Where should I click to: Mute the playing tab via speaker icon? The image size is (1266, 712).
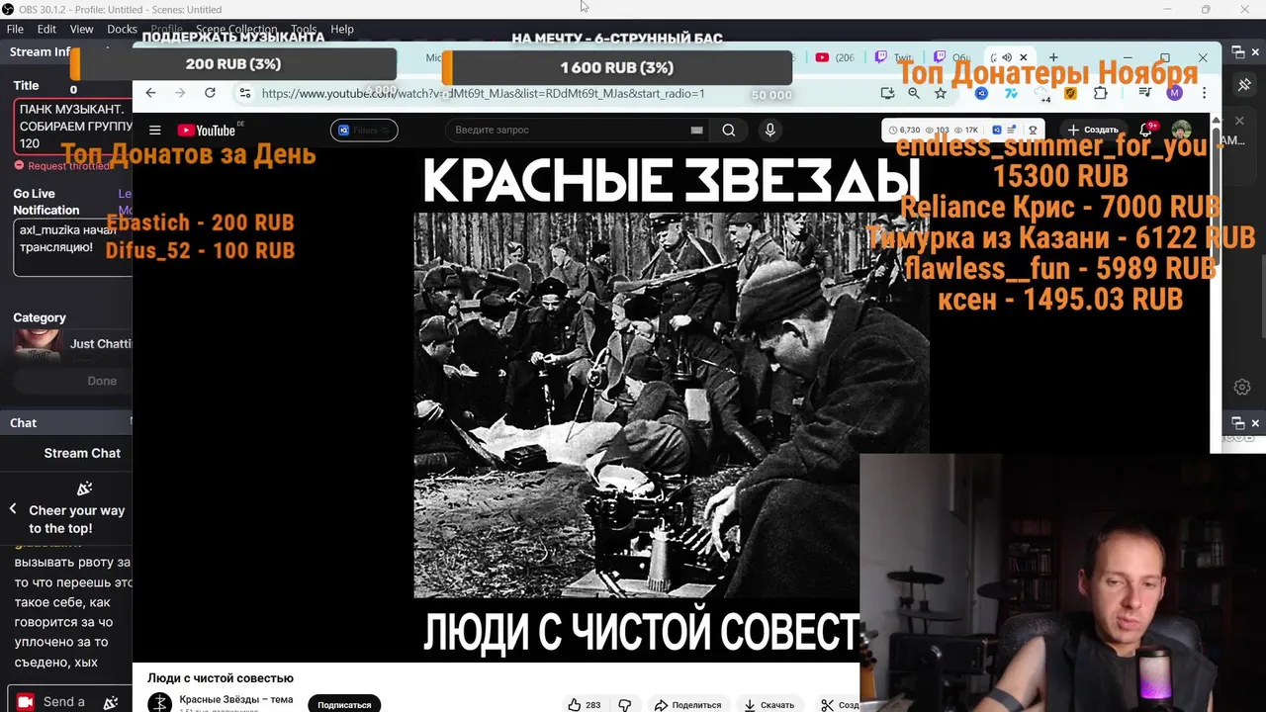[x=1007, y=57]
